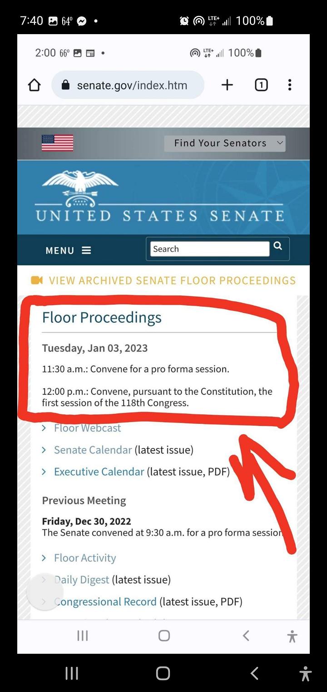Click the Senate site Search field
327x692 pixels.
coord(209,249)
